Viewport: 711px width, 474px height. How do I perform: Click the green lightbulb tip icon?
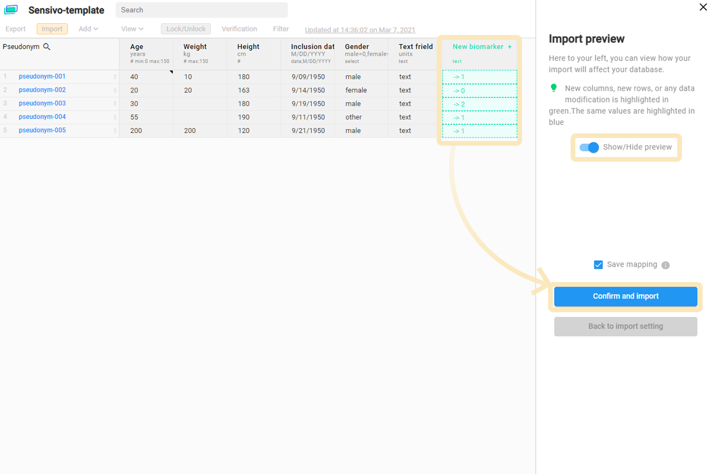tap(554, 88)
